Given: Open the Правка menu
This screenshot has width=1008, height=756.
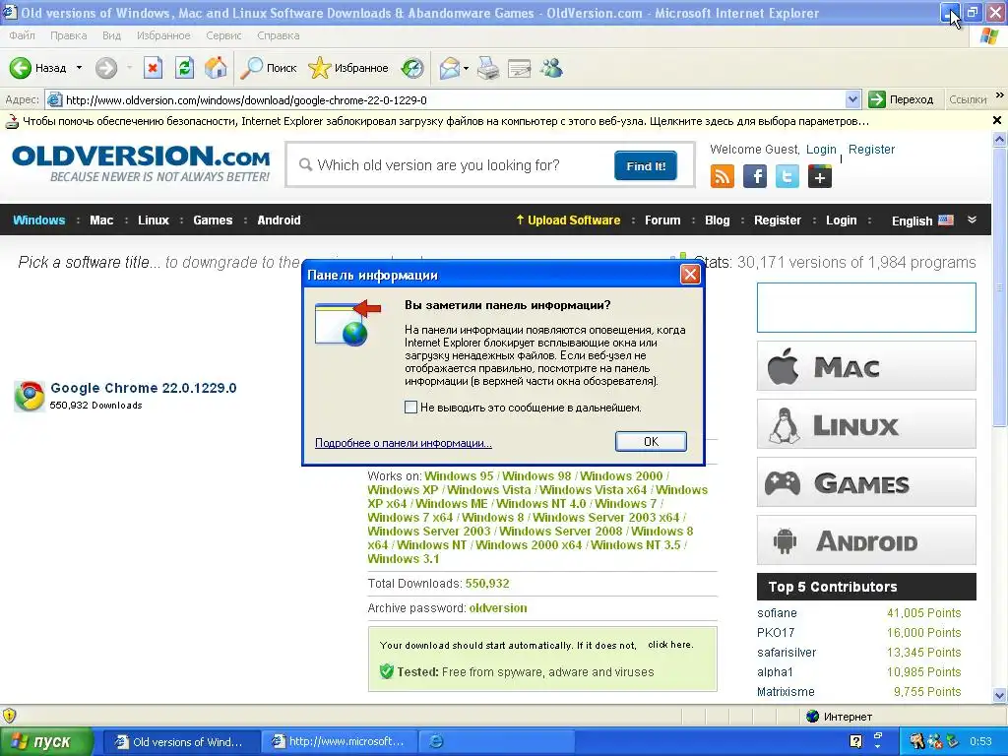Looking at the screenshot, I should [68, 35].
